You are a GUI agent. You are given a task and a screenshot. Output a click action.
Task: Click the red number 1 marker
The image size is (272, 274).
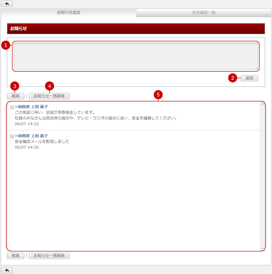5,45
